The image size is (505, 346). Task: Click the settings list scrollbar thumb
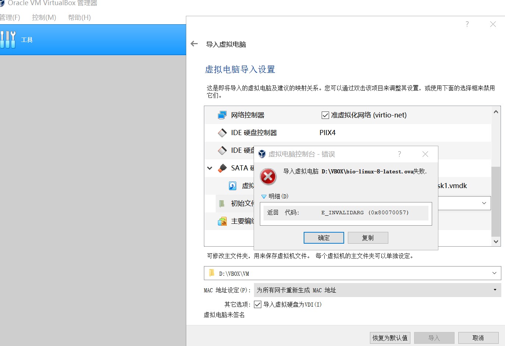click(x=496, y=201)
